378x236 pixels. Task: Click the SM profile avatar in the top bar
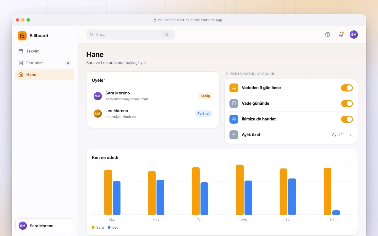click(354, 35)
